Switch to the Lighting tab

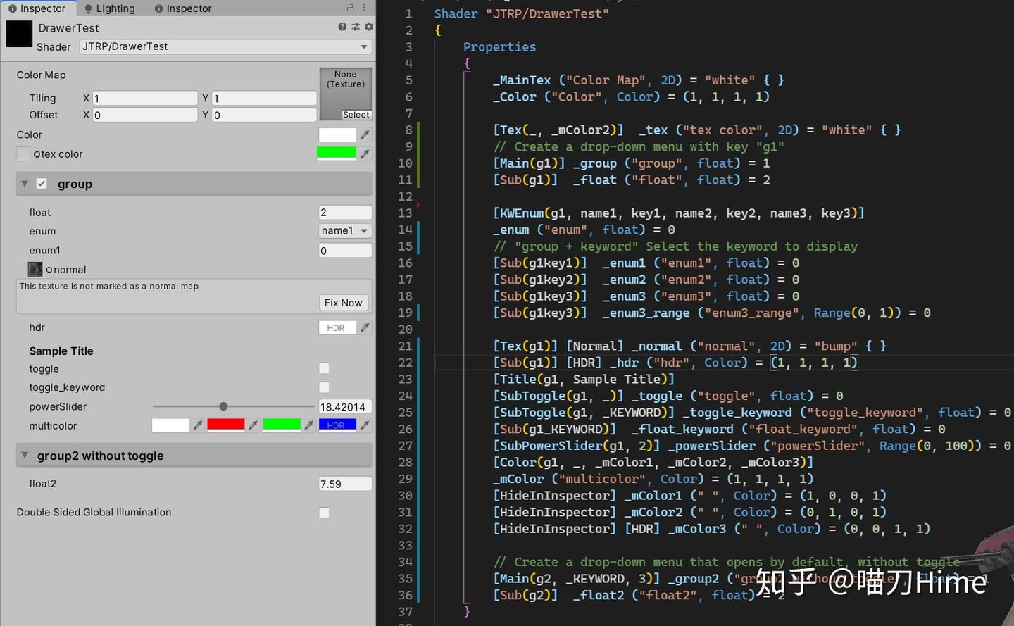(109, 8)
